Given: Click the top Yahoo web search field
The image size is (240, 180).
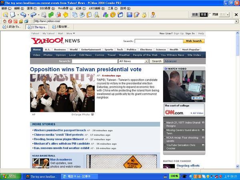Looking at the screenshot, I should click(159, 41).
